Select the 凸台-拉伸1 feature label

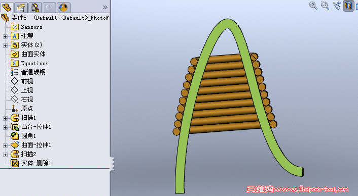pyautogui.click(x=36, y=127)
